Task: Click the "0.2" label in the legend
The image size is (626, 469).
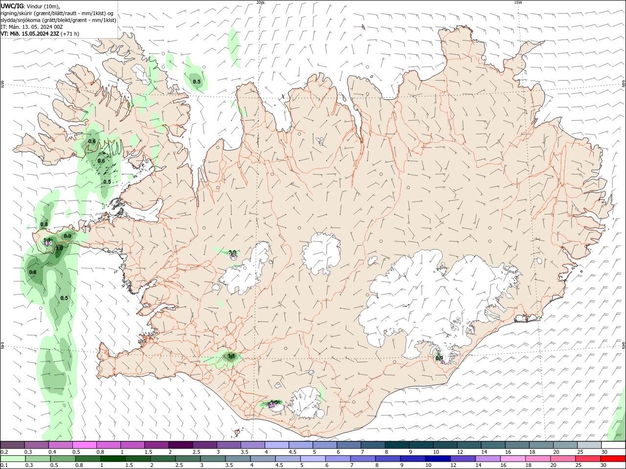Action: [4, 452]
